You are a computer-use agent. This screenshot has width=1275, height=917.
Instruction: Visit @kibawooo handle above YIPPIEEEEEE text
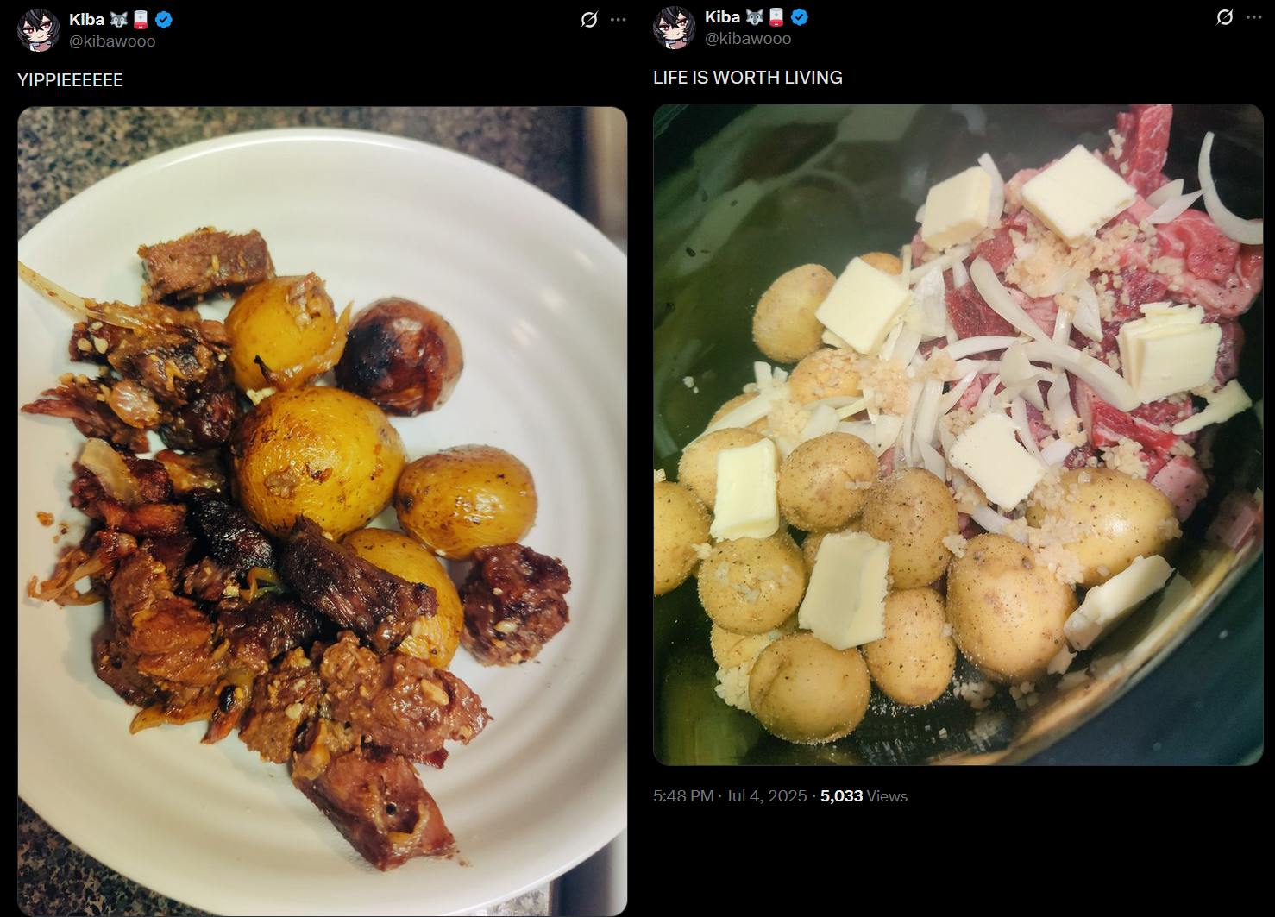click(112, 41)
